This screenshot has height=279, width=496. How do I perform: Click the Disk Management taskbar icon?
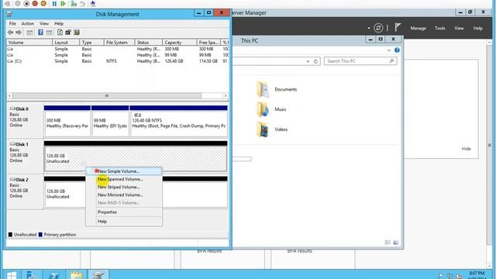pos(98,275)
